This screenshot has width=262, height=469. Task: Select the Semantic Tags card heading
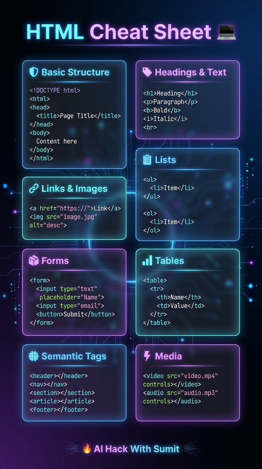[x=74, y=357]
